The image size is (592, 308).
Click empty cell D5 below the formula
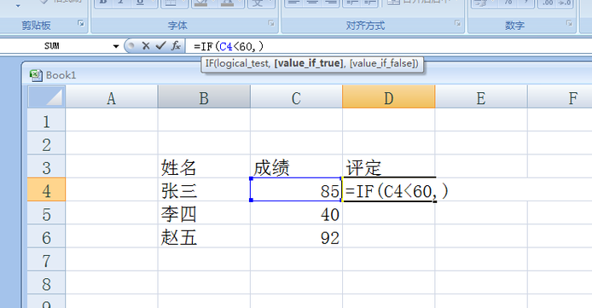point(389,213)
